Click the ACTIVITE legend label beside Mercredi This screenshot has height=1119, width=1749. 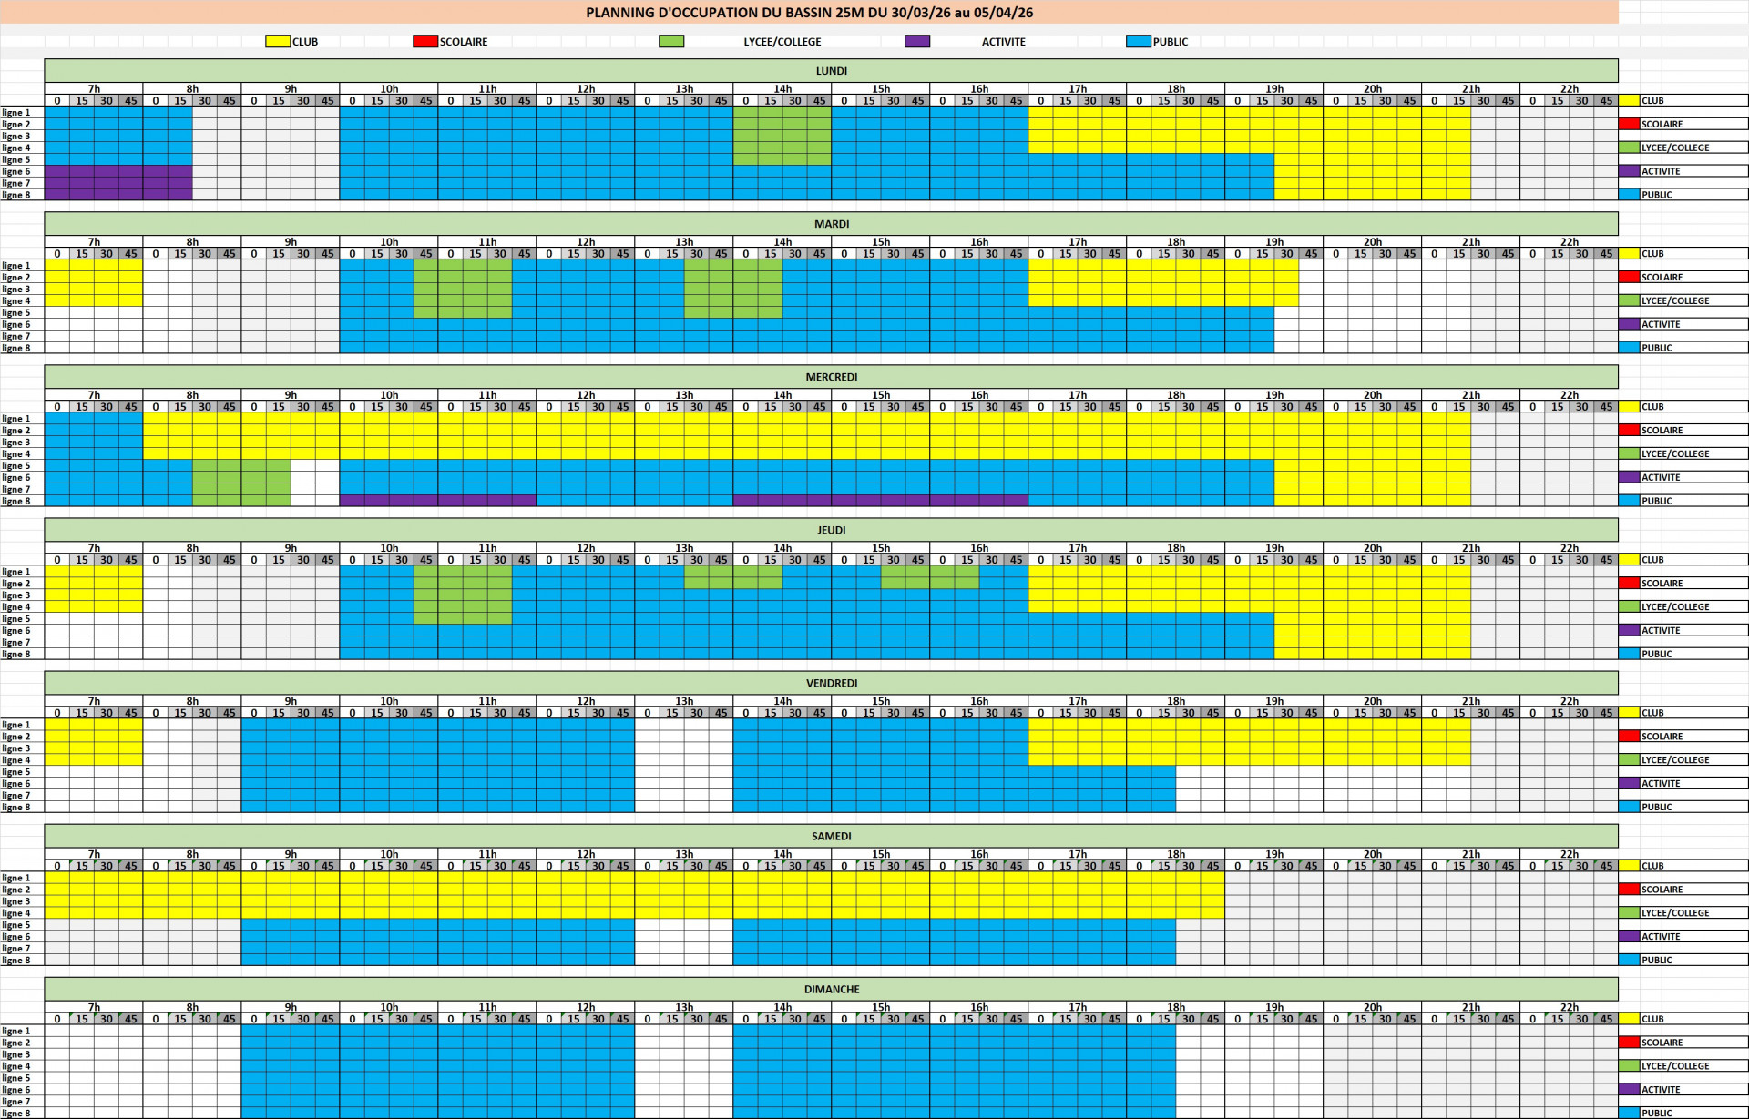[x=1661, y=477]
